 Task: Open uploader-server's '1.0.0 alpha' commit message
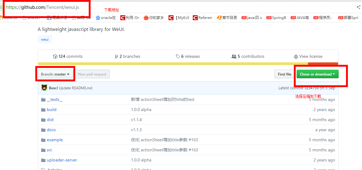141,160
